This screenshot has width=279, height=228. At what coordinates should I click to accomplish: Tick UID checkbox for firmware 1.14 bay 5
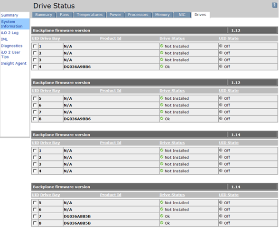(35, 203)
